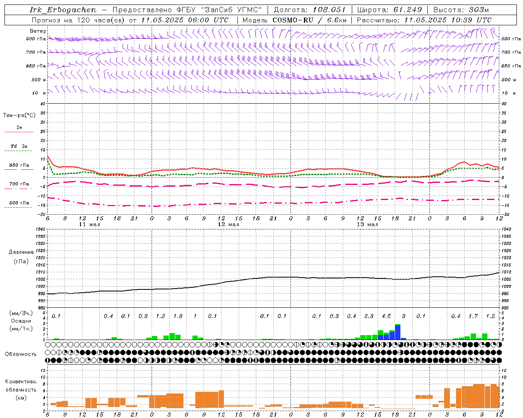Click the 'Давление' pressure panel label
Image resolution: width=523 pixels, height=418 pixels.
21,252
